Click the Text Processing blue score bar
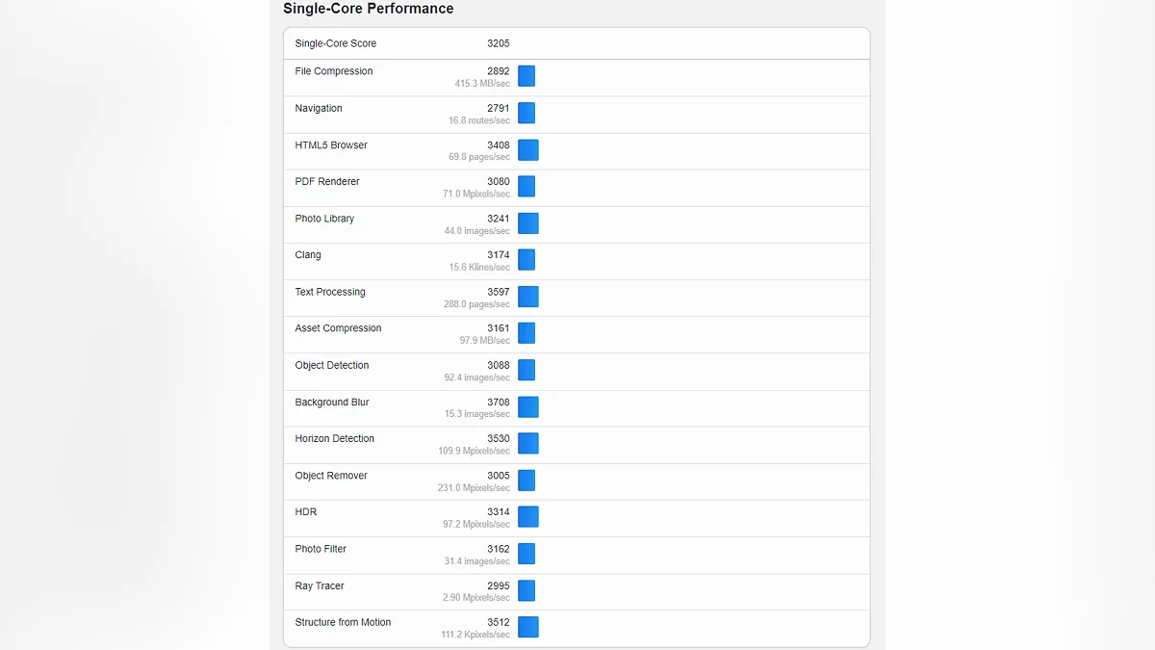Image resolution: width=1155 pixels, height=650 pixels. pyautogui.click(x=528, y=297)
